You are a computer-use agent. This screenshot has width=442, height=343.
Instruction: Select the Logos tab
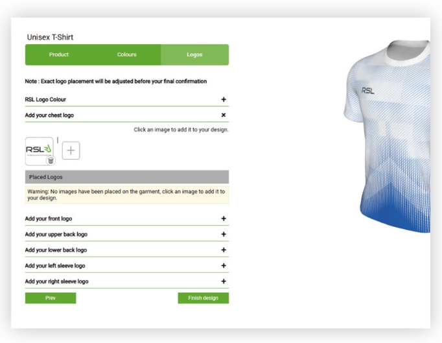[195, 54]
